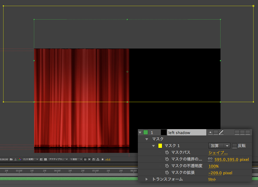The width and height of the screenshot is (258, 187).
Task: Click the snapshot camera icon
Action: tap(11, 159)
